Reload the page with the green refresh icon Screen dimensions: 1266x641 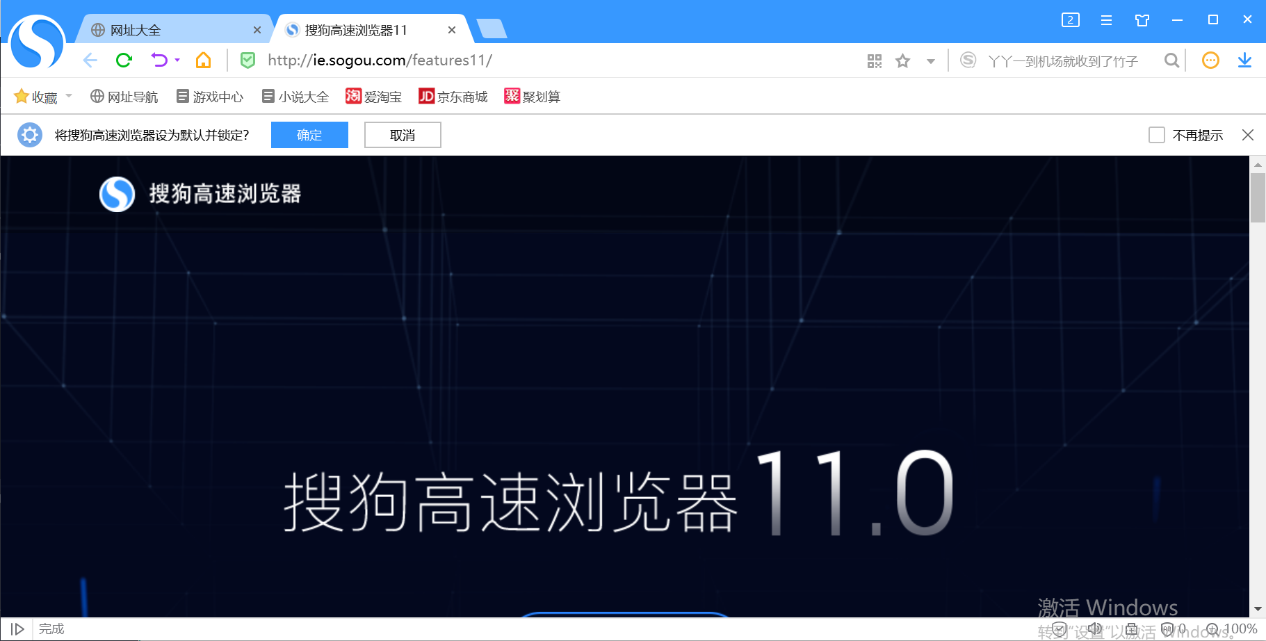124,60
